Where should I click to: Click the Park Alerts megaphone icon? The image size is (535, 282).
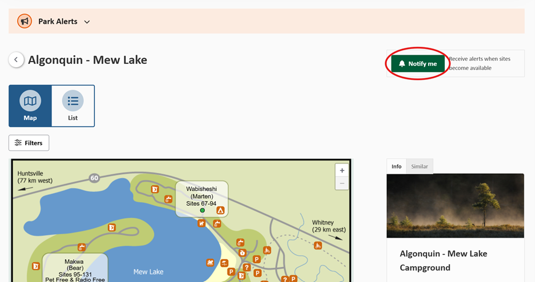25,22
